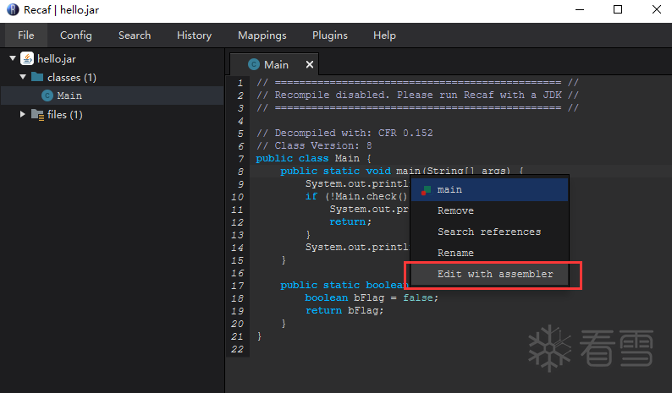Image resolution: width=672 pixels, height=393 pixels.
Task: Close the Main editor tab
Action: pos(310,64)
